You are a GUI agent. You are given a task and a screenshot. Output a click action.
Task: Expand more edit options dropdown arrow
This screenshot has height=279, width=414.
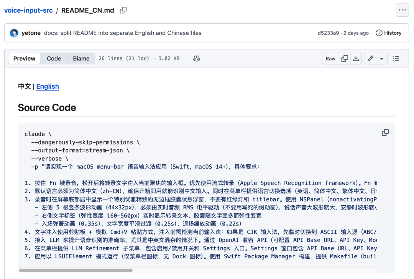click(x=381, y=58)
